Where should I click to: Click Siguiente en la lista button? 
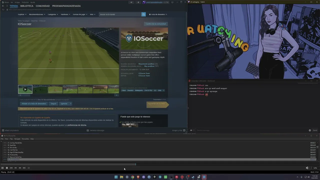(157, 104)
